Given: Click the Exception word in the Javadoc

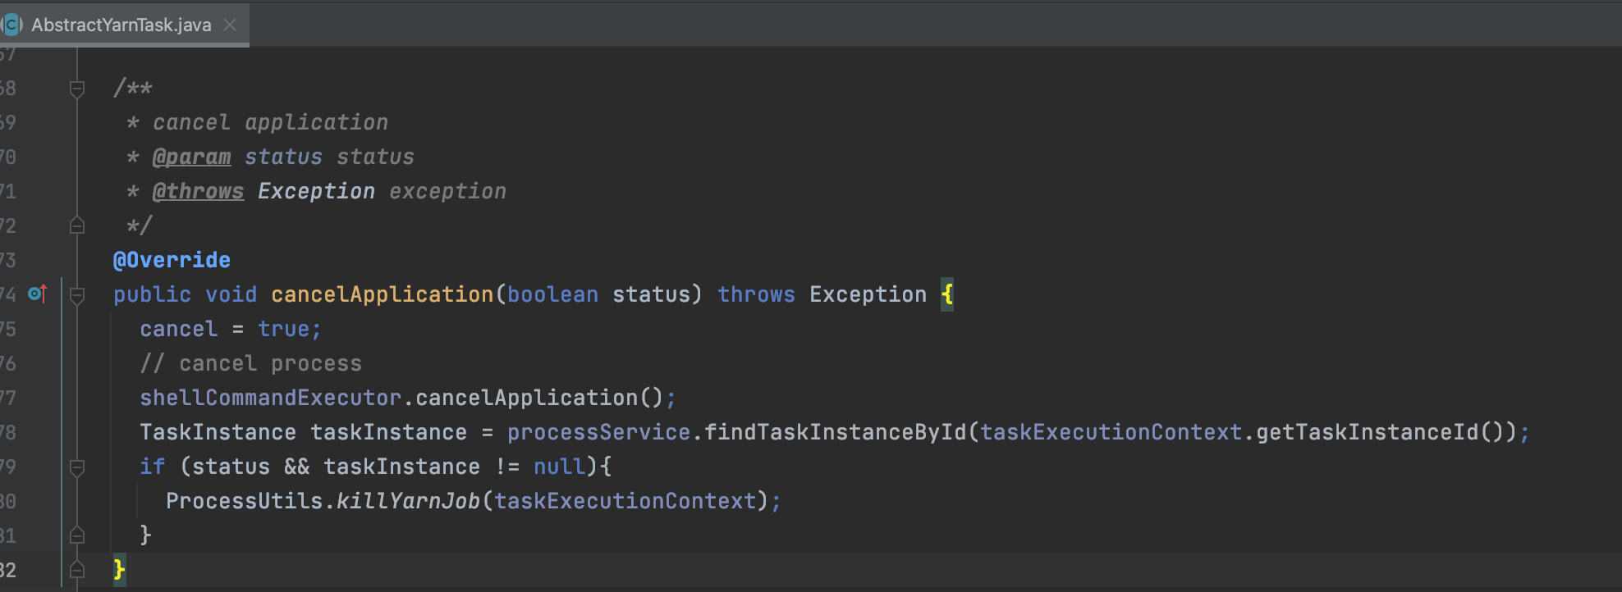Looking at the screenshot, I should pyautogui.click(x=316, y=191).
